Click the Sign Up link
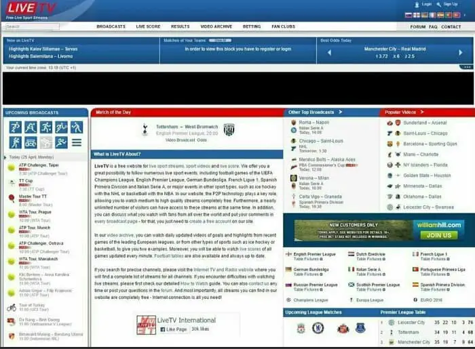475x349 pixels. click(x=451, y=4)
